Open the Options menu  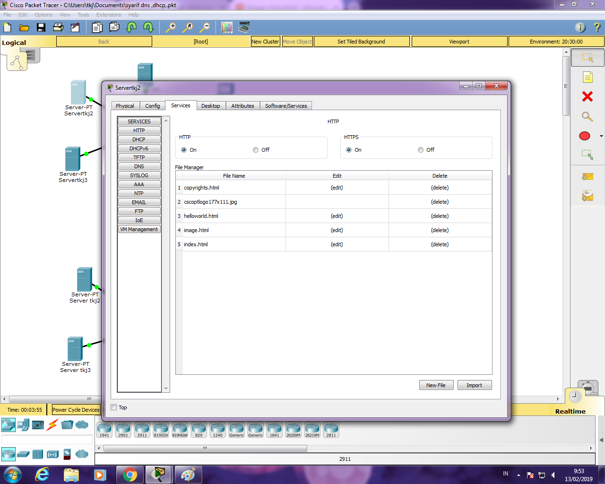coord(43,15)
